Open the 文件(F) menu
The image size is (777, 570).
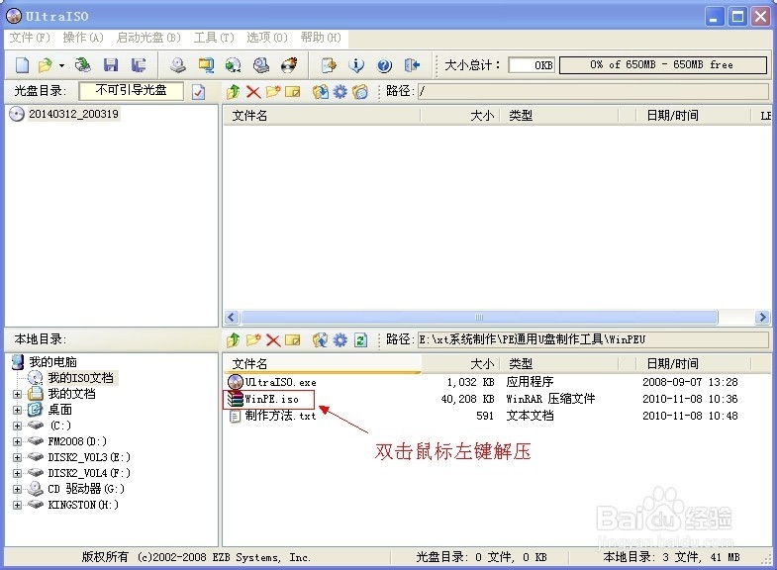(x=30, y=38)
